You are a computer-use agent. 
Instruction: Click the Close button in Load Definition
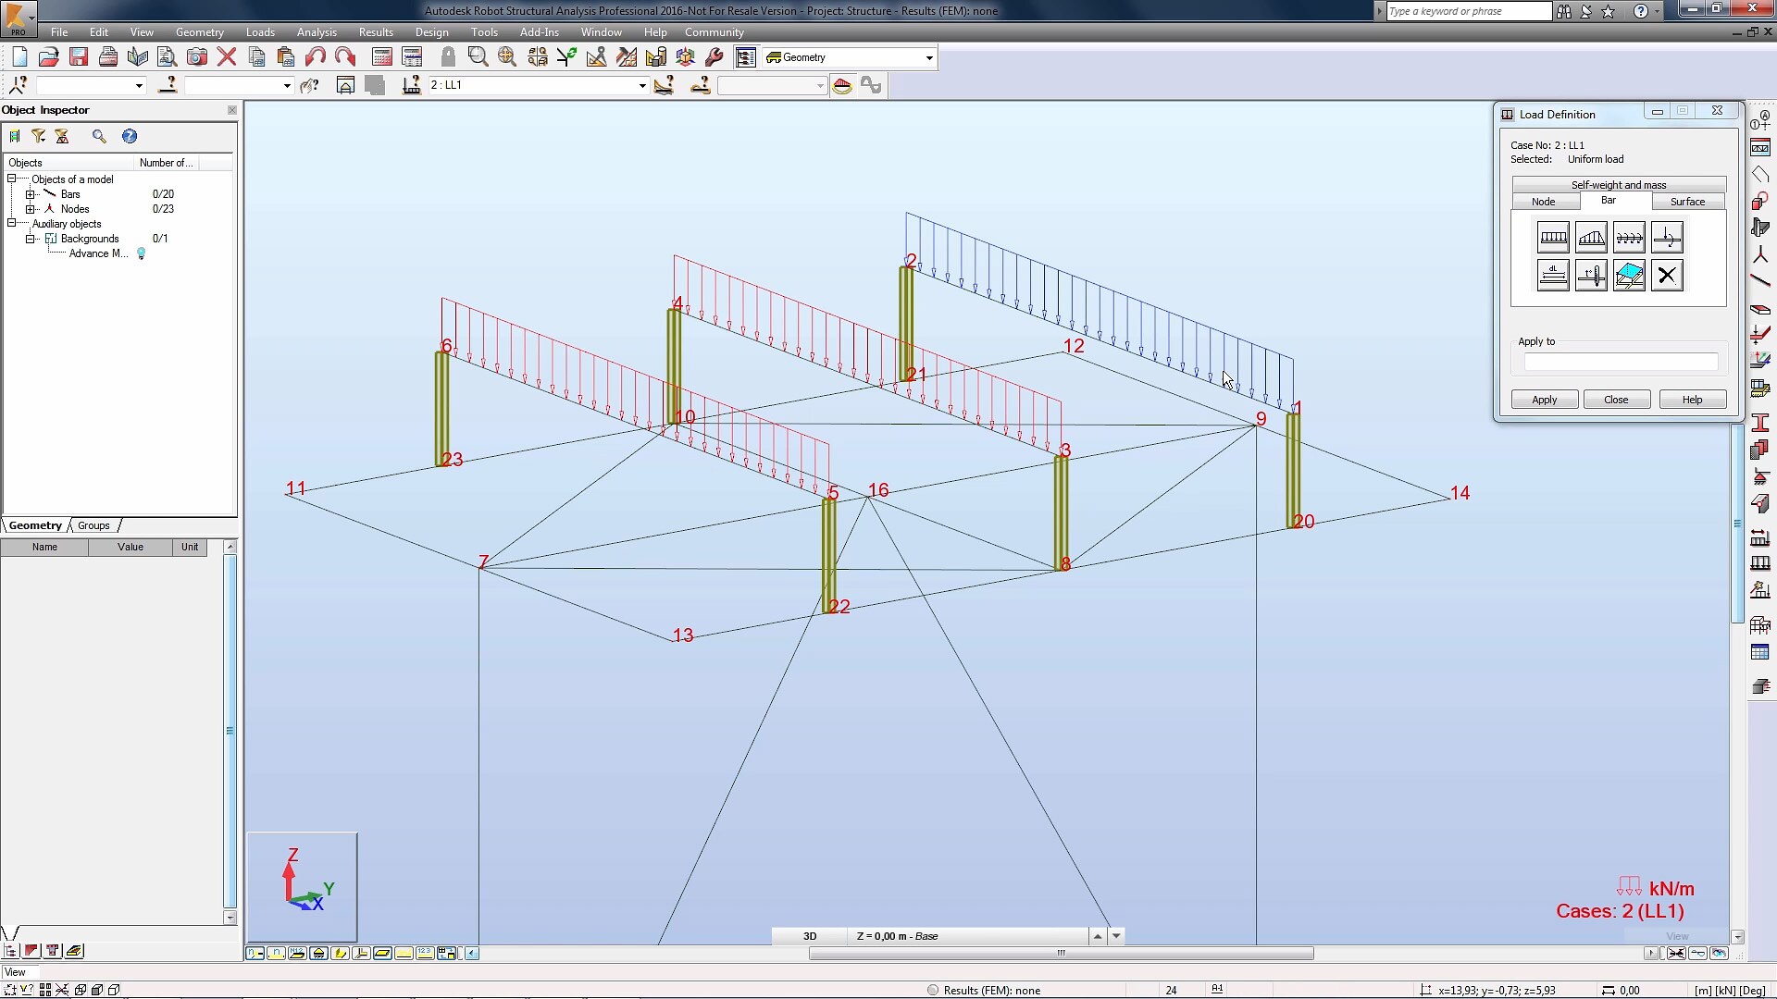[x=1616, y=400]
